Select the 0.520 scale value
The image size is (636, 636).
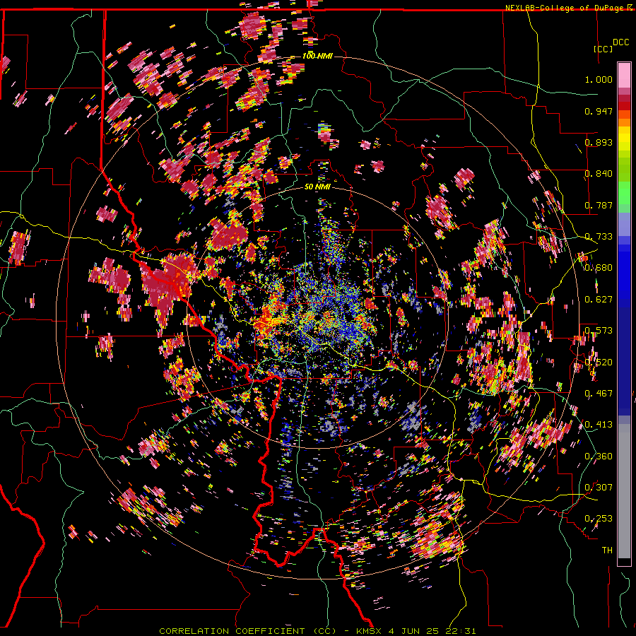point(599,363)
